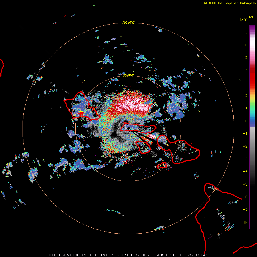This screenshot has width=257, height=257.
Task: Click the [dB] unit label
Action: point(244,20)
